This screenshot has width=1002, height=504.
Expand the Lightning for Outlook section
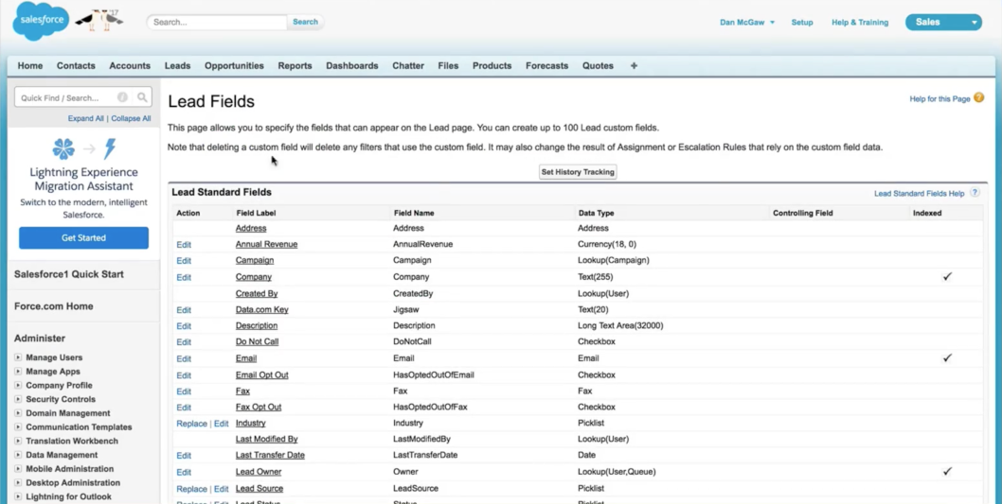click(18, 496)
